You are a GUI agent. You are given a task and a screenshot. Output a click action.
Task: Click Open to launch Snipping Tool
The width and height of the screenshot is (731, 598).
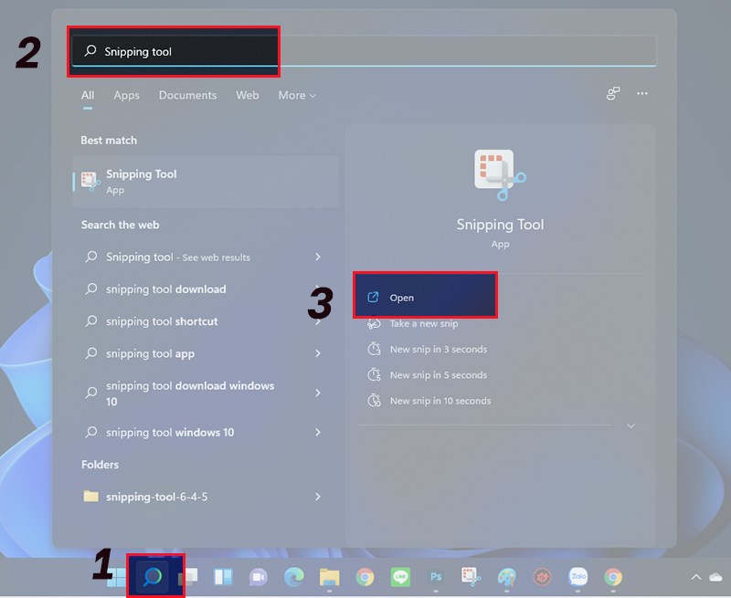425,296
